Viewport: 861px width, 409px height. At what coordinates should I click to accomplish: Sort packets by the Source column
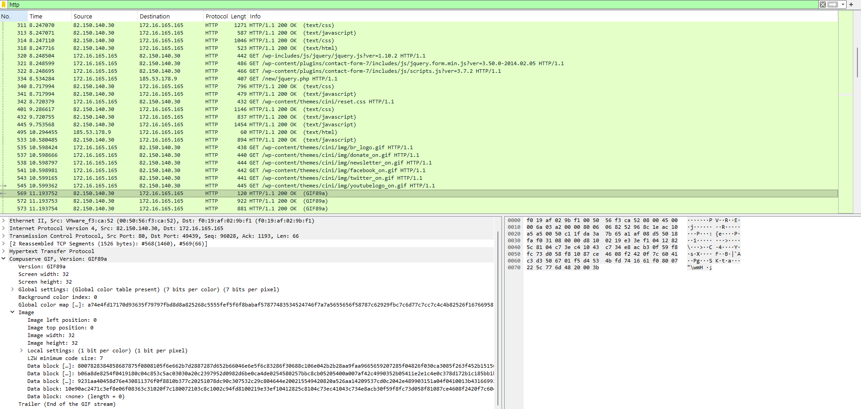pos(104,16)
